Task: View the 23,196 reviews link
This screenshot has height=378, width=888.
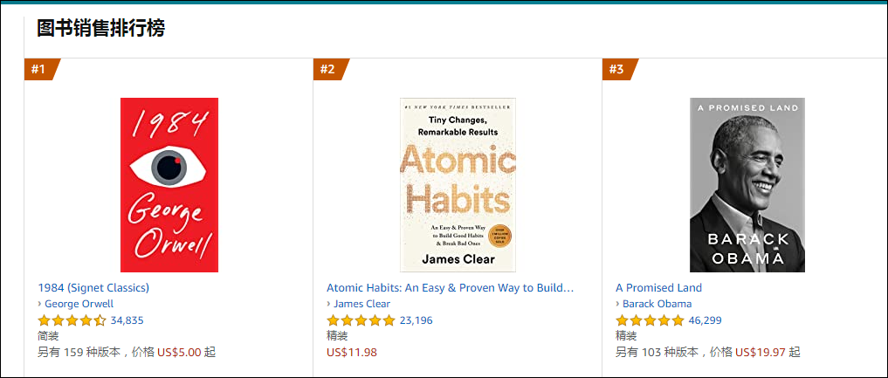Action: 416,320
